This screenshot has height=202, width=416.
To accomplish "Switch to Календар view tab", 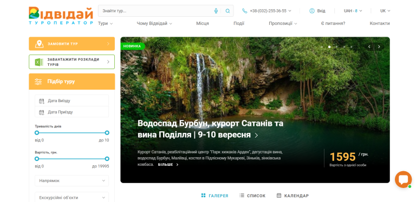I will click(292, 196).
